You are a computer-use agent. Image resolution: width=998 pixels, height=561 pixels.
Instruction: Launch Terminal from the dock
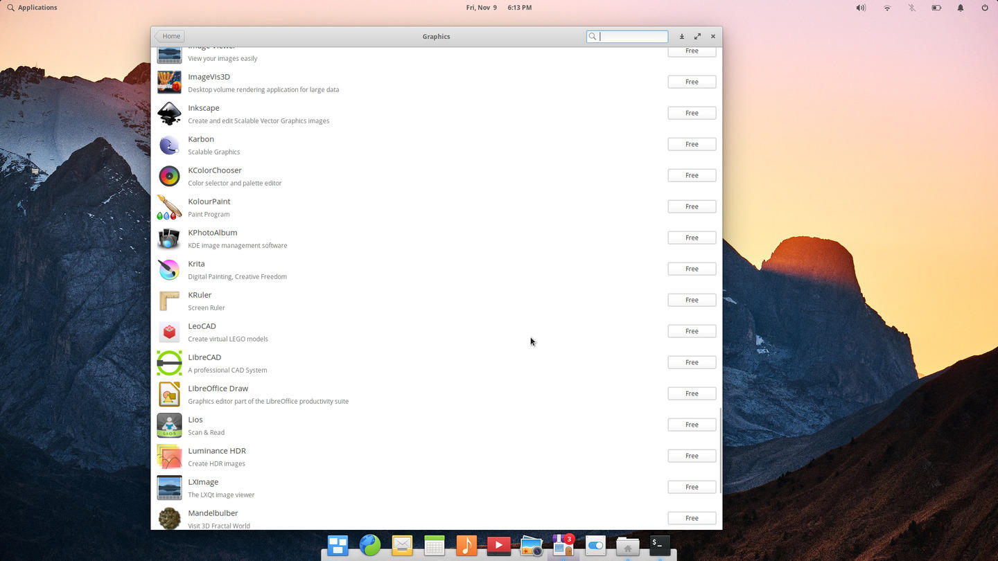(660, 545)
